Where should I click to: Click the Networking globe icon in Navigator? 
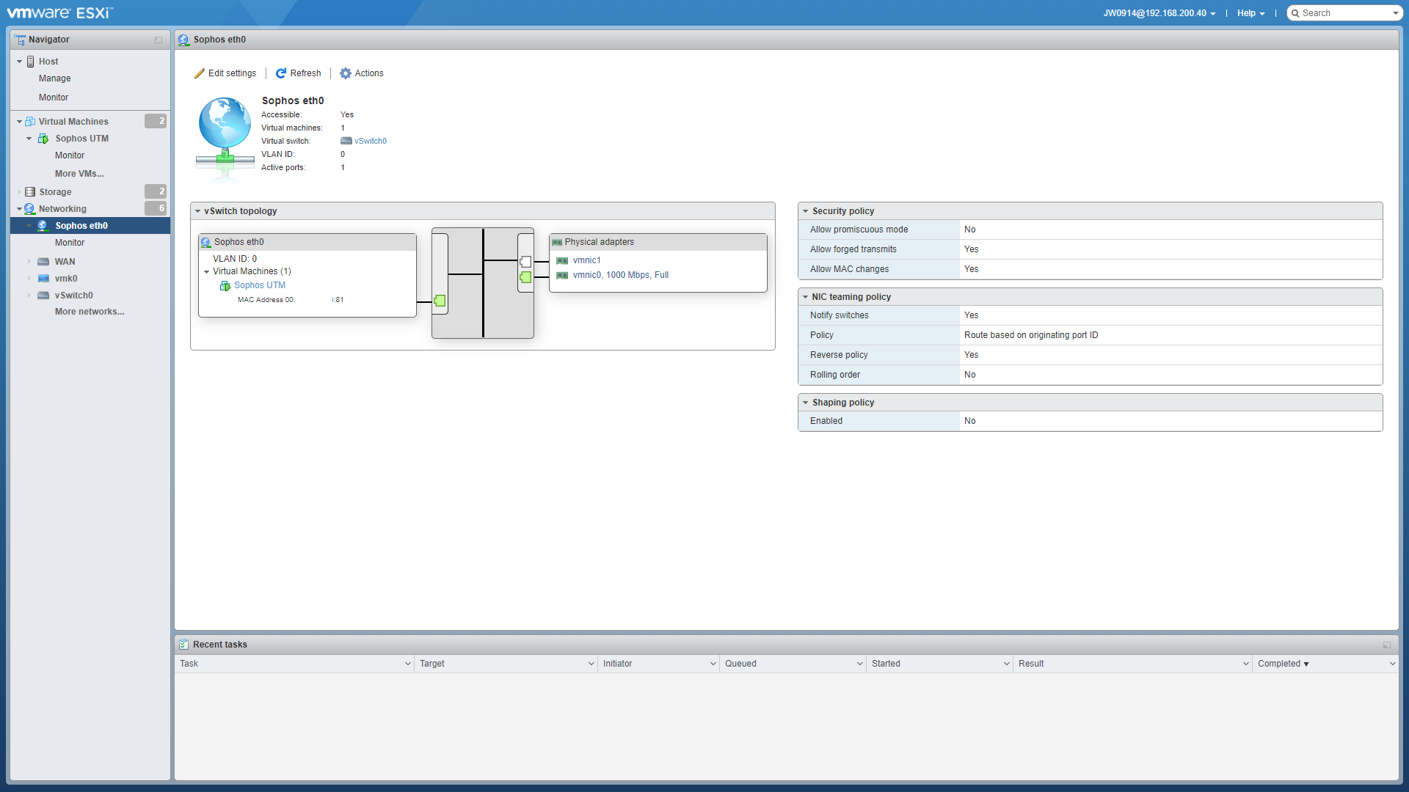click(29, 209)
